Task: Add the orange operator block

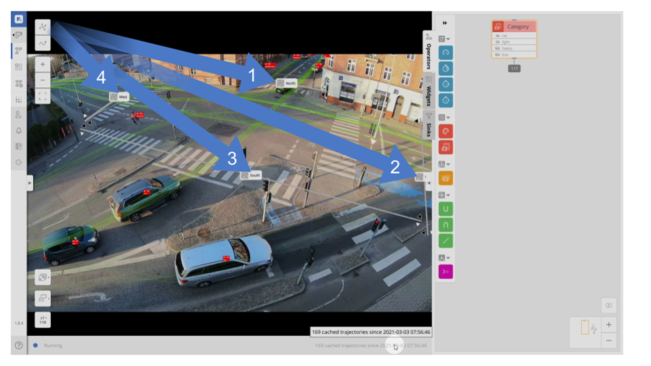Action: click(446, 179)
